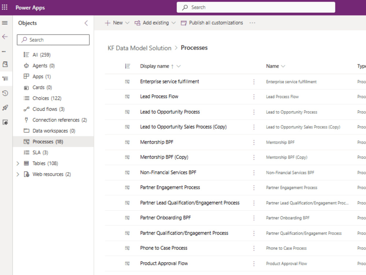Click the Power Apps title

tap(30, 7)
